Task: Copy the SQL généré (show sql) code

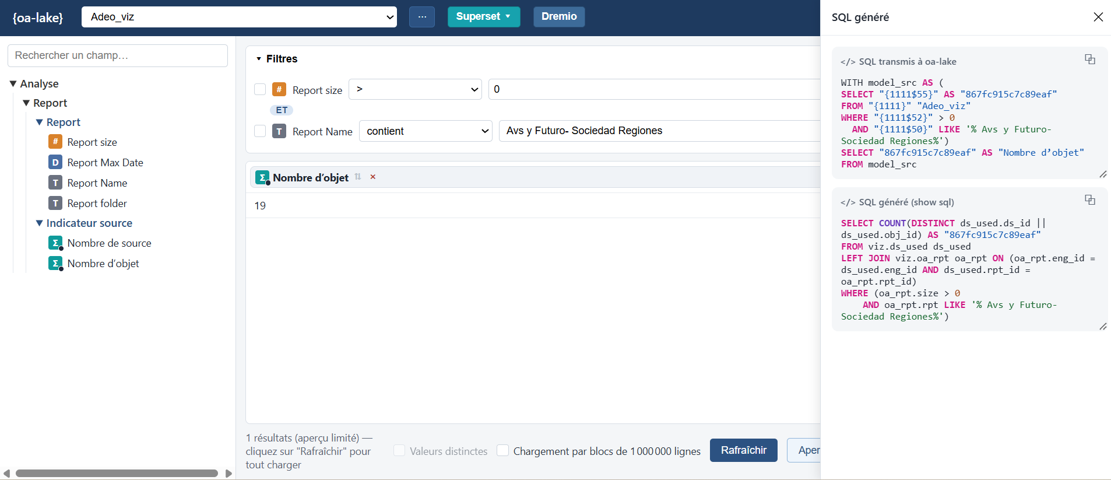Action: click(1089, 200)
